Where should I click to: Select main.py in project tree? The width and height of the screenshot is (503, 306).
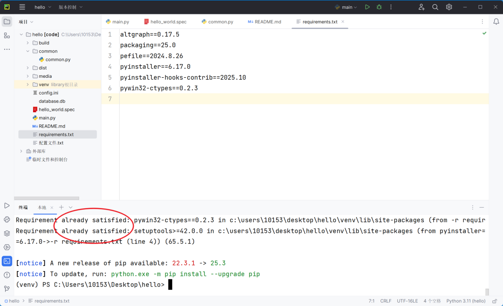click(44, 118)
